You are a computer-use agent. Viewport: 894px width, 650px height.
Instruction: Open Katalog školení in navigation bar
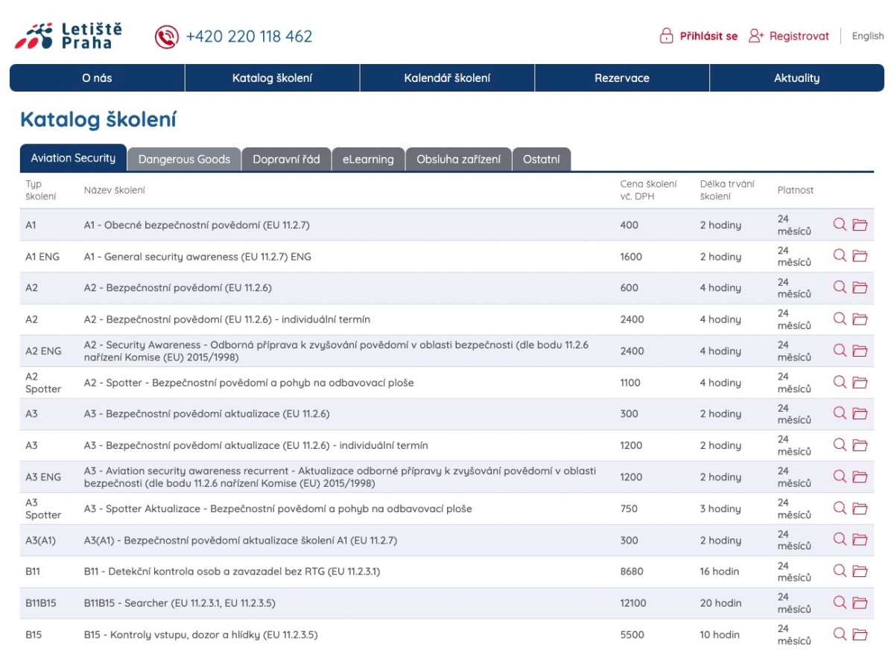point(272,78)
